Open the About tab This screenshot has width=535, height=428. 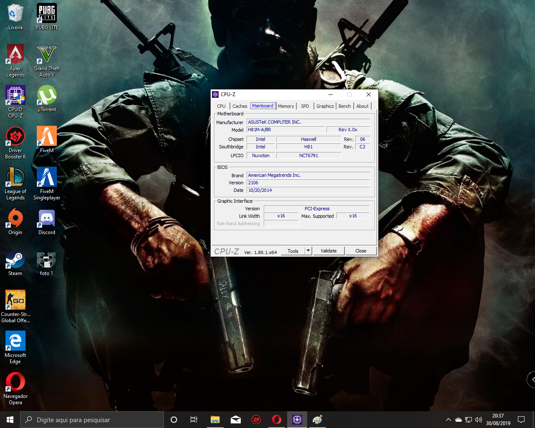362,106
